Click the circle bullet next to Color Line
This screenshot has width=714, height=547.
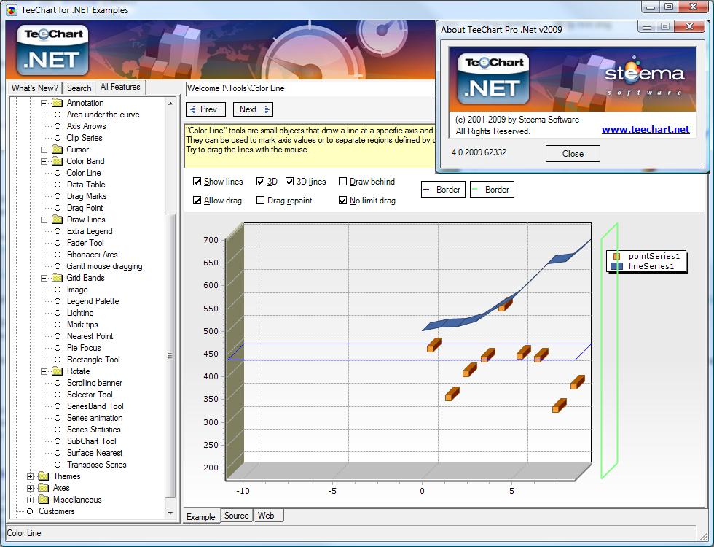[58, 173]
